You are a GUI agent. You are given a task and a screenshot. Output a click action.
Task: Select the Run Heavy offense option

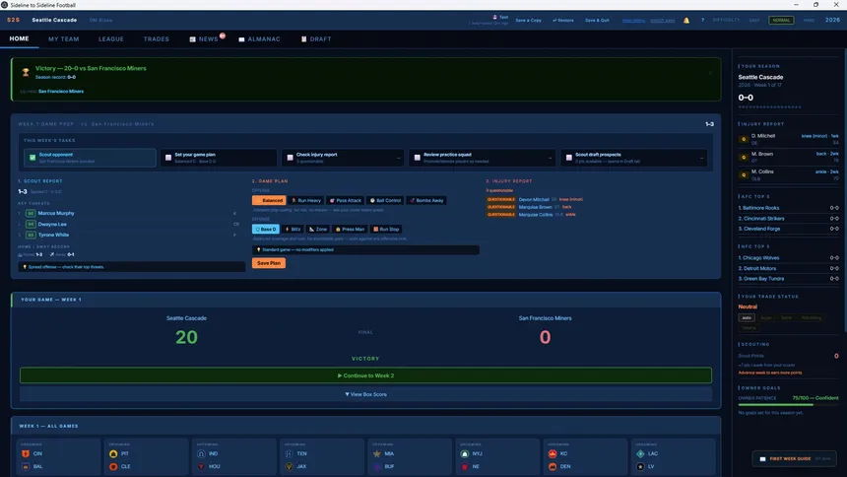coord(306,200)
